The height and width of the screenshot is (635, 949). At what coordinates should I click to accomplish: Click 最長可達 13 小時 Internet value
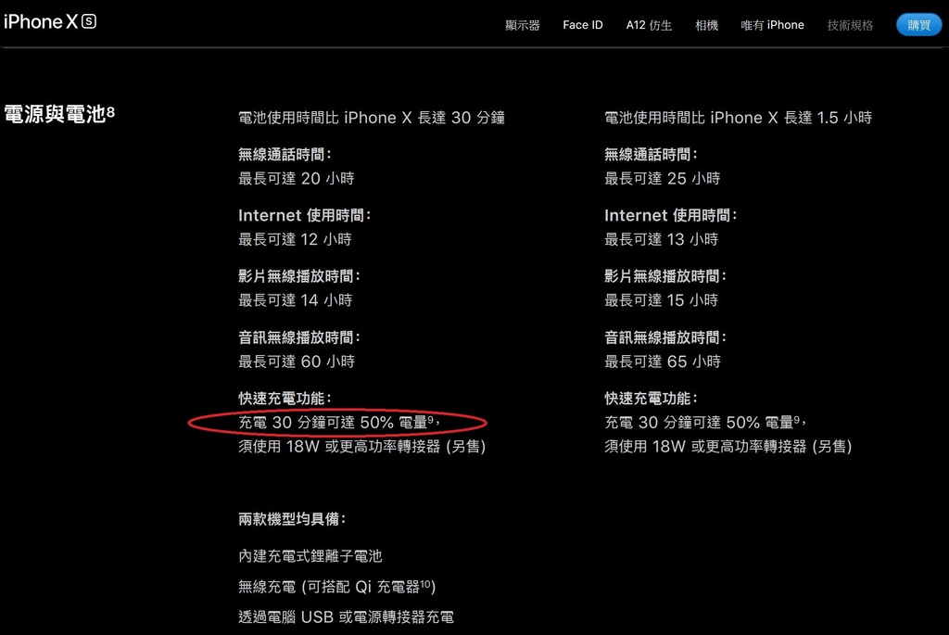click(662, 240)
